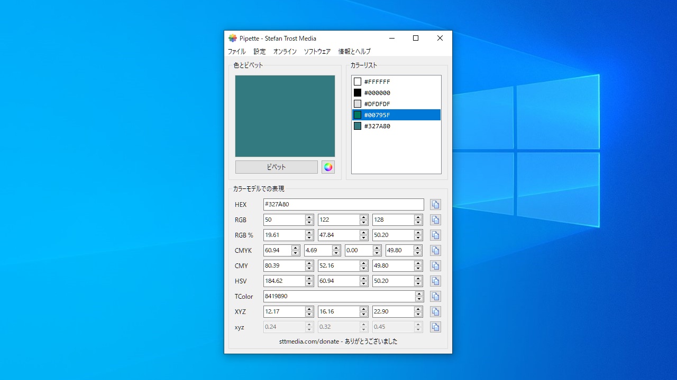Viewport: 677px width, 380px height.
Task: Copy the CMY values to clipboard
Action: pos(435,266)
